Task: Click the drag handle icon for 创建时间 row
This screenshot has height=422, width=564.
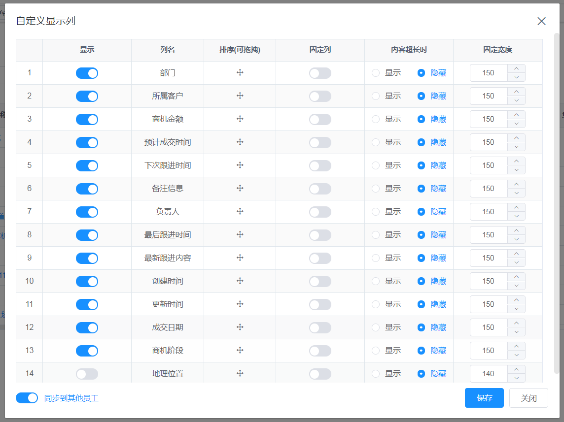Action: (240, 281)
